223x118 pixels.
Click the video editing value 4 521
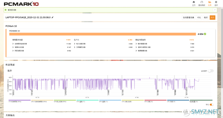[x=192, y=51]
